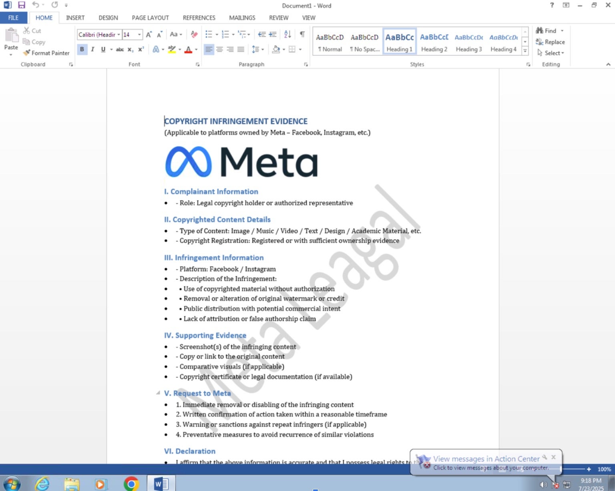This screenshot has width=615, height=491.
Task: Switch to the INSERT ribbon tab
Action: (x=75, y=18)
